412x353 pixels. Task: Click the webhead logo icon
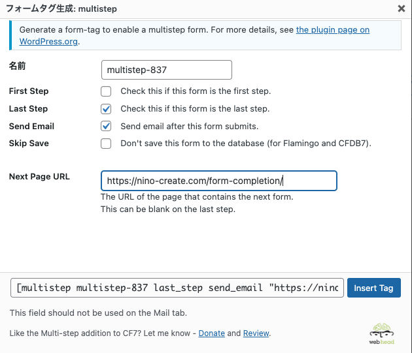point(381,333)
